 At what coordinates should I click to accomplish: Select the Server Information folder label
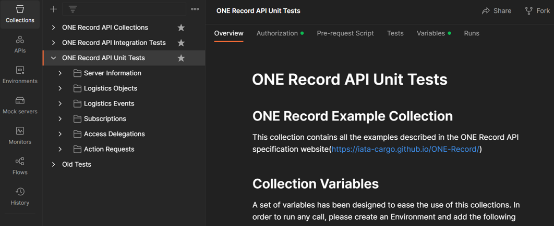coord(112,73)
